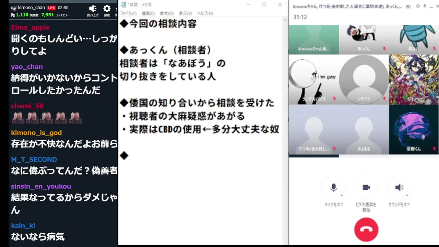Click the chat message ないなら病気

pos(38,236)
